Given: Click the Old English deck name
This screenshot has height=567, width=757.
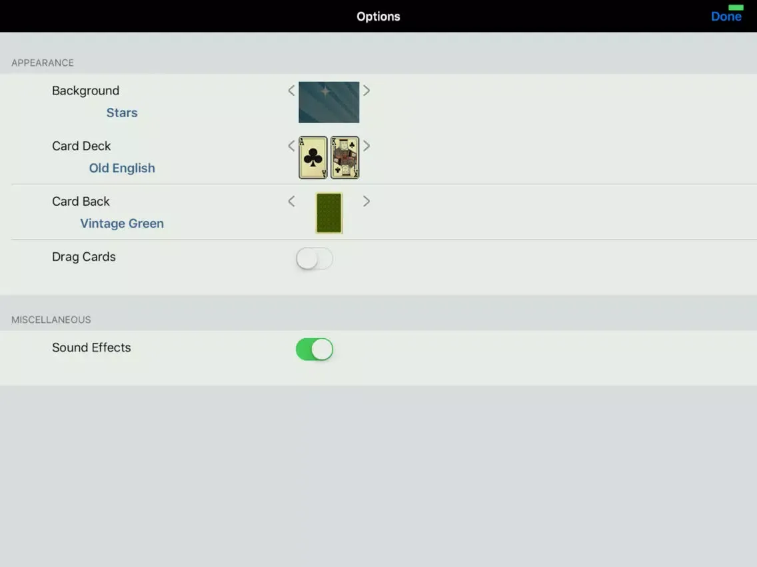Looking at the screenshot, I should point(122,168).
